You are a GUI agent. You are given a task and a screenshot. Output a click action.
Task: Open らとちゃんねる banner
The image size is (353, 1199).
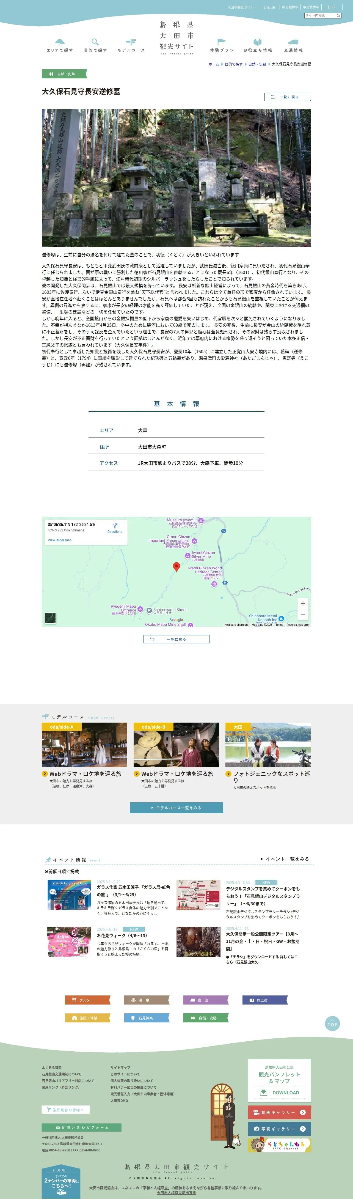[280, 1145]
